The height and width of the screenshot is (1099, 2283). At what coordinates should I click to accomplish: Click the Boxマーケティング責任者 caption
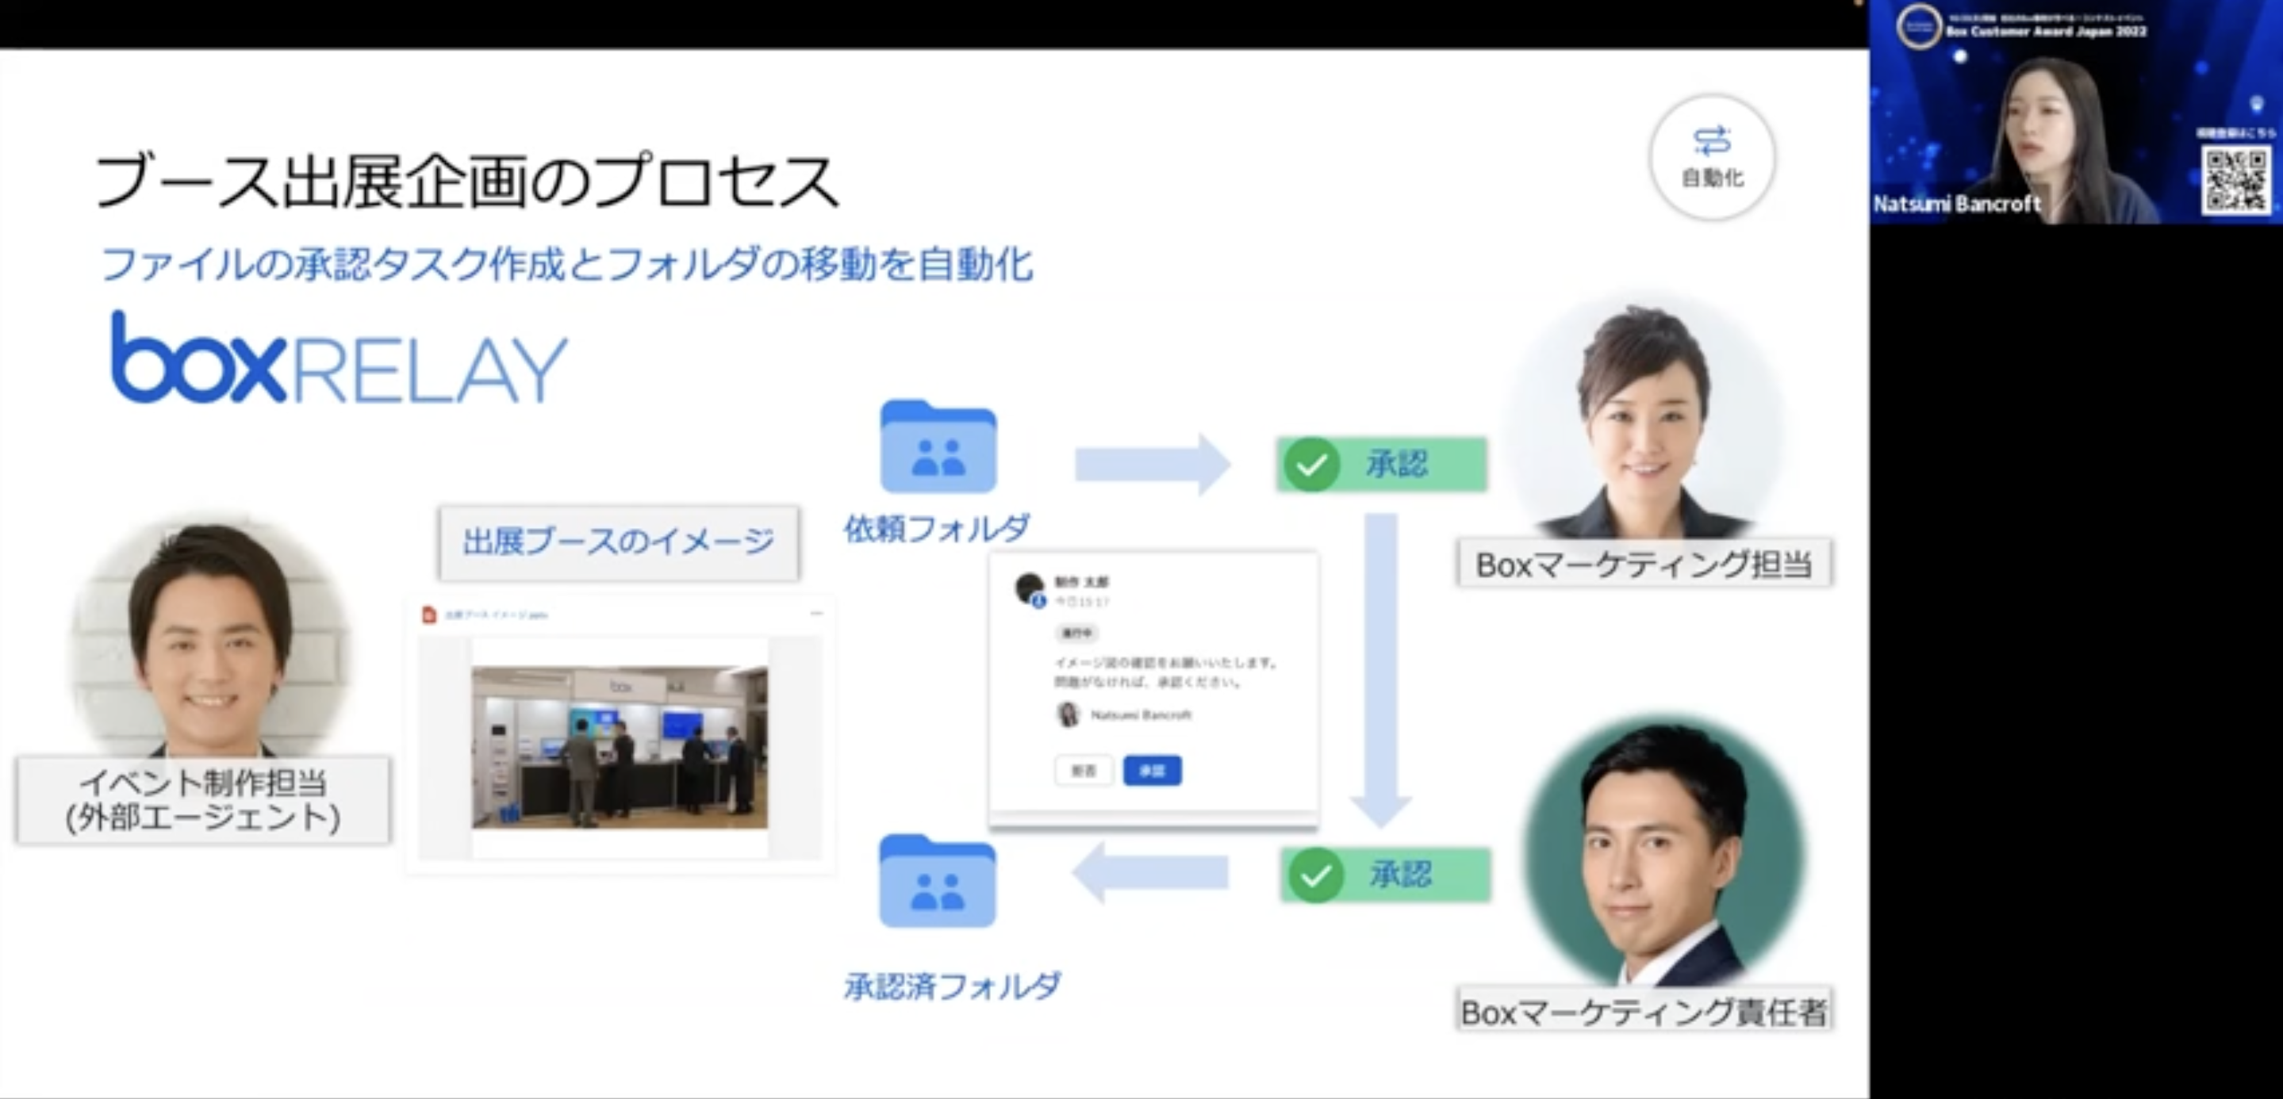tap(1644, 1010)
